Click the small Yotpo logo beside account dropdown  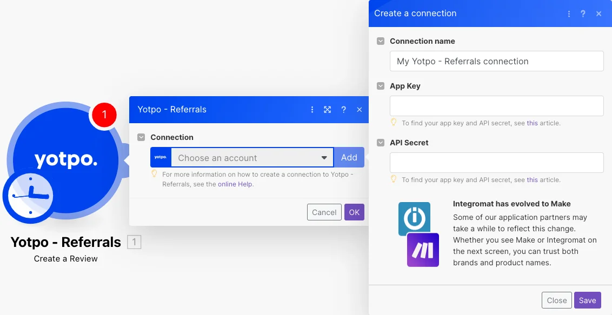pyautogui.click(x=161, y=157)
